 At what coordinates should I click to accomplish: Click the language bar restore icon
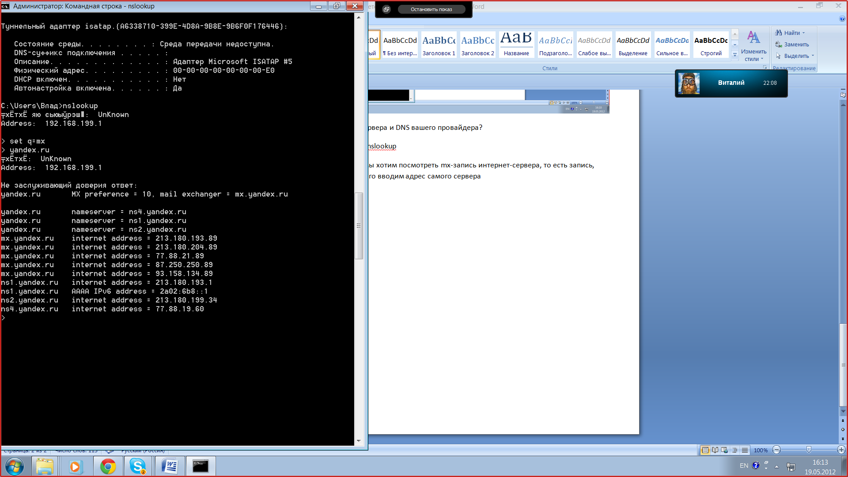[766, 462]
